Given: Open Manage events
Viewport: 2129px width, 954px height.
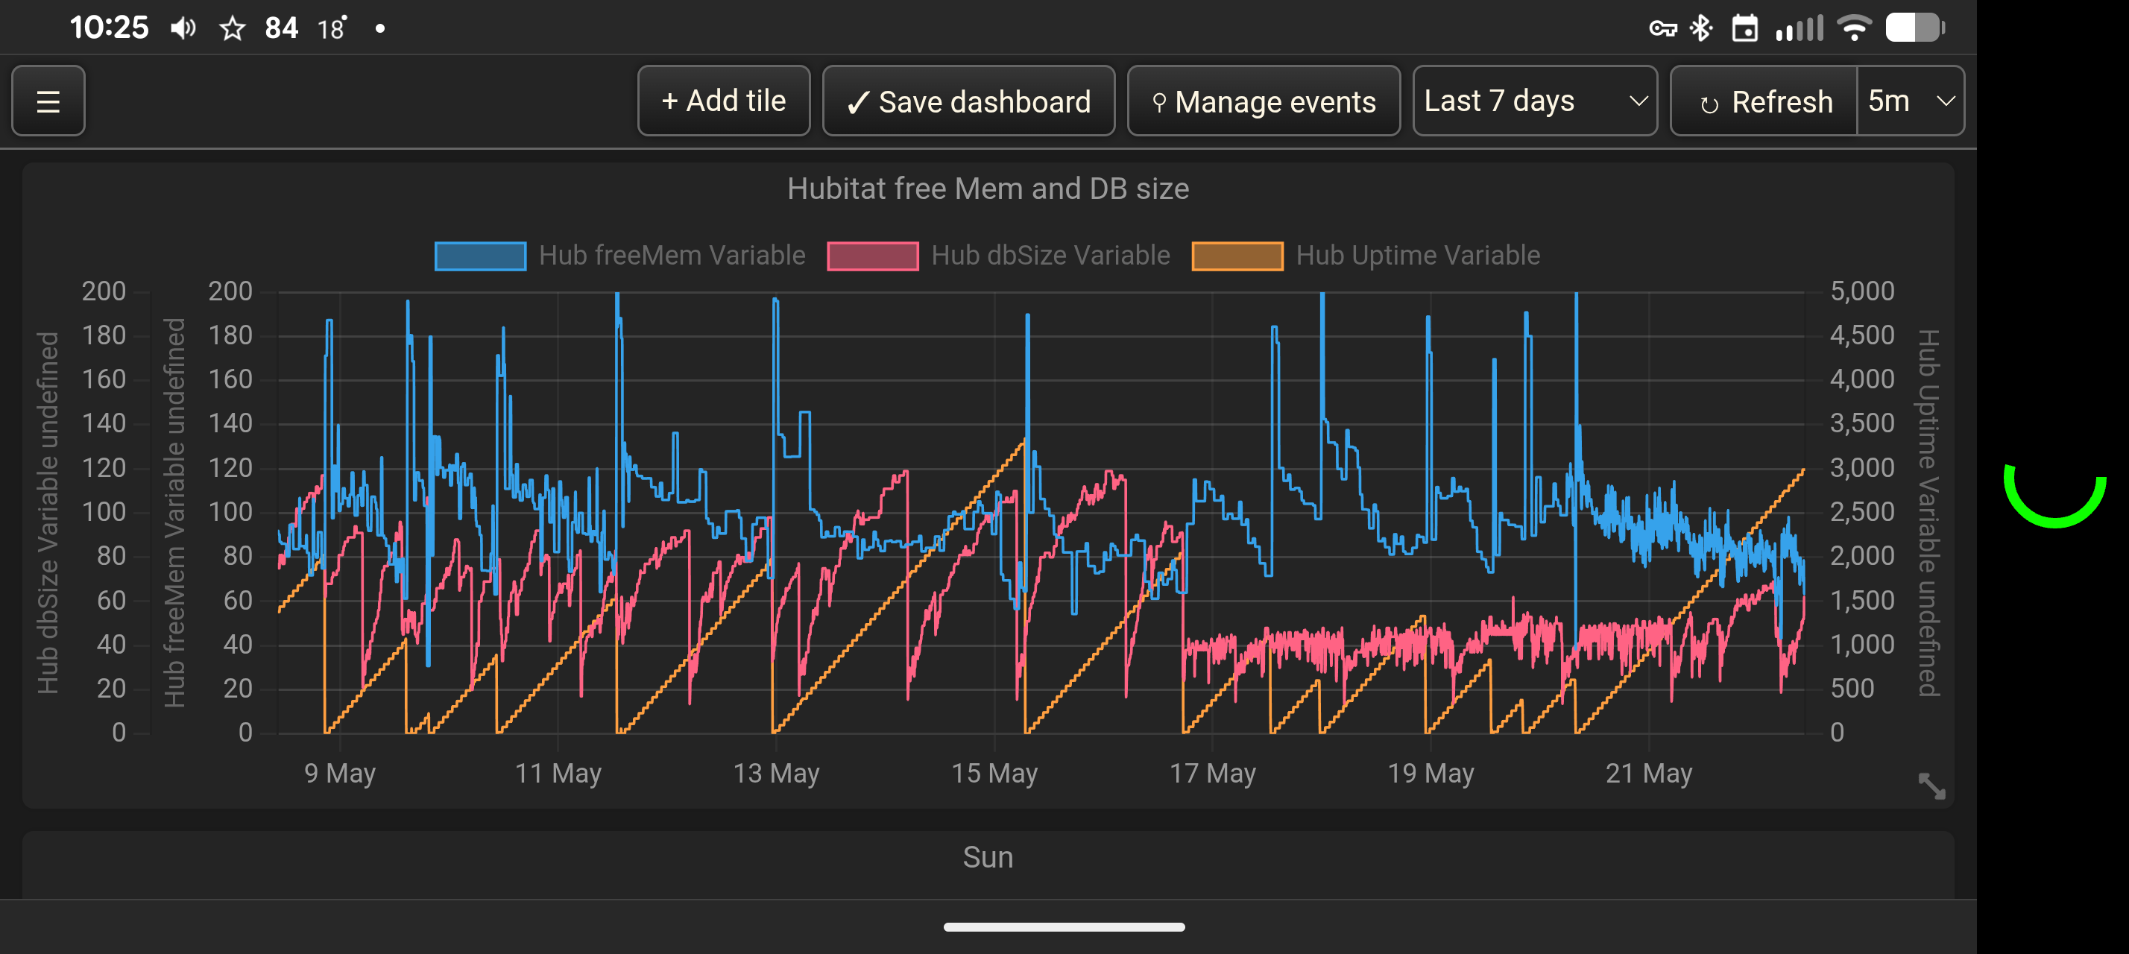Looking at the screenshot, I should coord(1263,101).
